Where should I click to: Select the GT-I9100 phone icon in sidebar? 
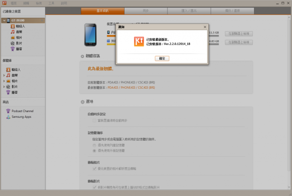8,20
